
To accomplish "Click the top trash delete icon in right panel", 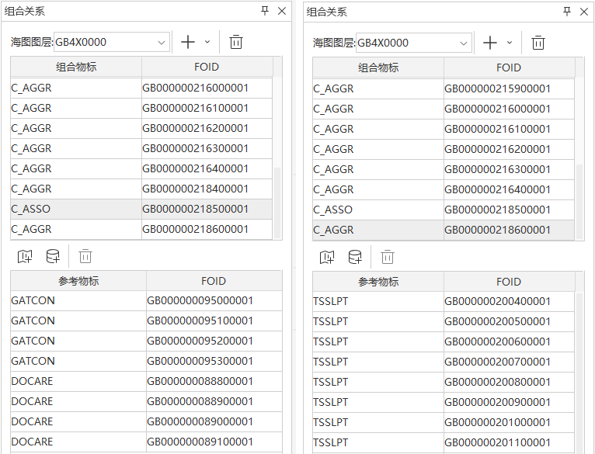I will (538, 43).
